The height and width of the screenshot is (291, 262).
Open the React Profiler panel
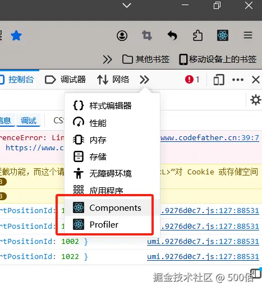pos(112,224)
